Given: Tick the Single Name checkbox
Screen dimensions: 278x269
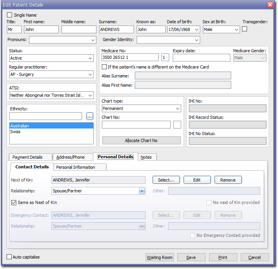Looking at the screenshot, I should (10, 15).
